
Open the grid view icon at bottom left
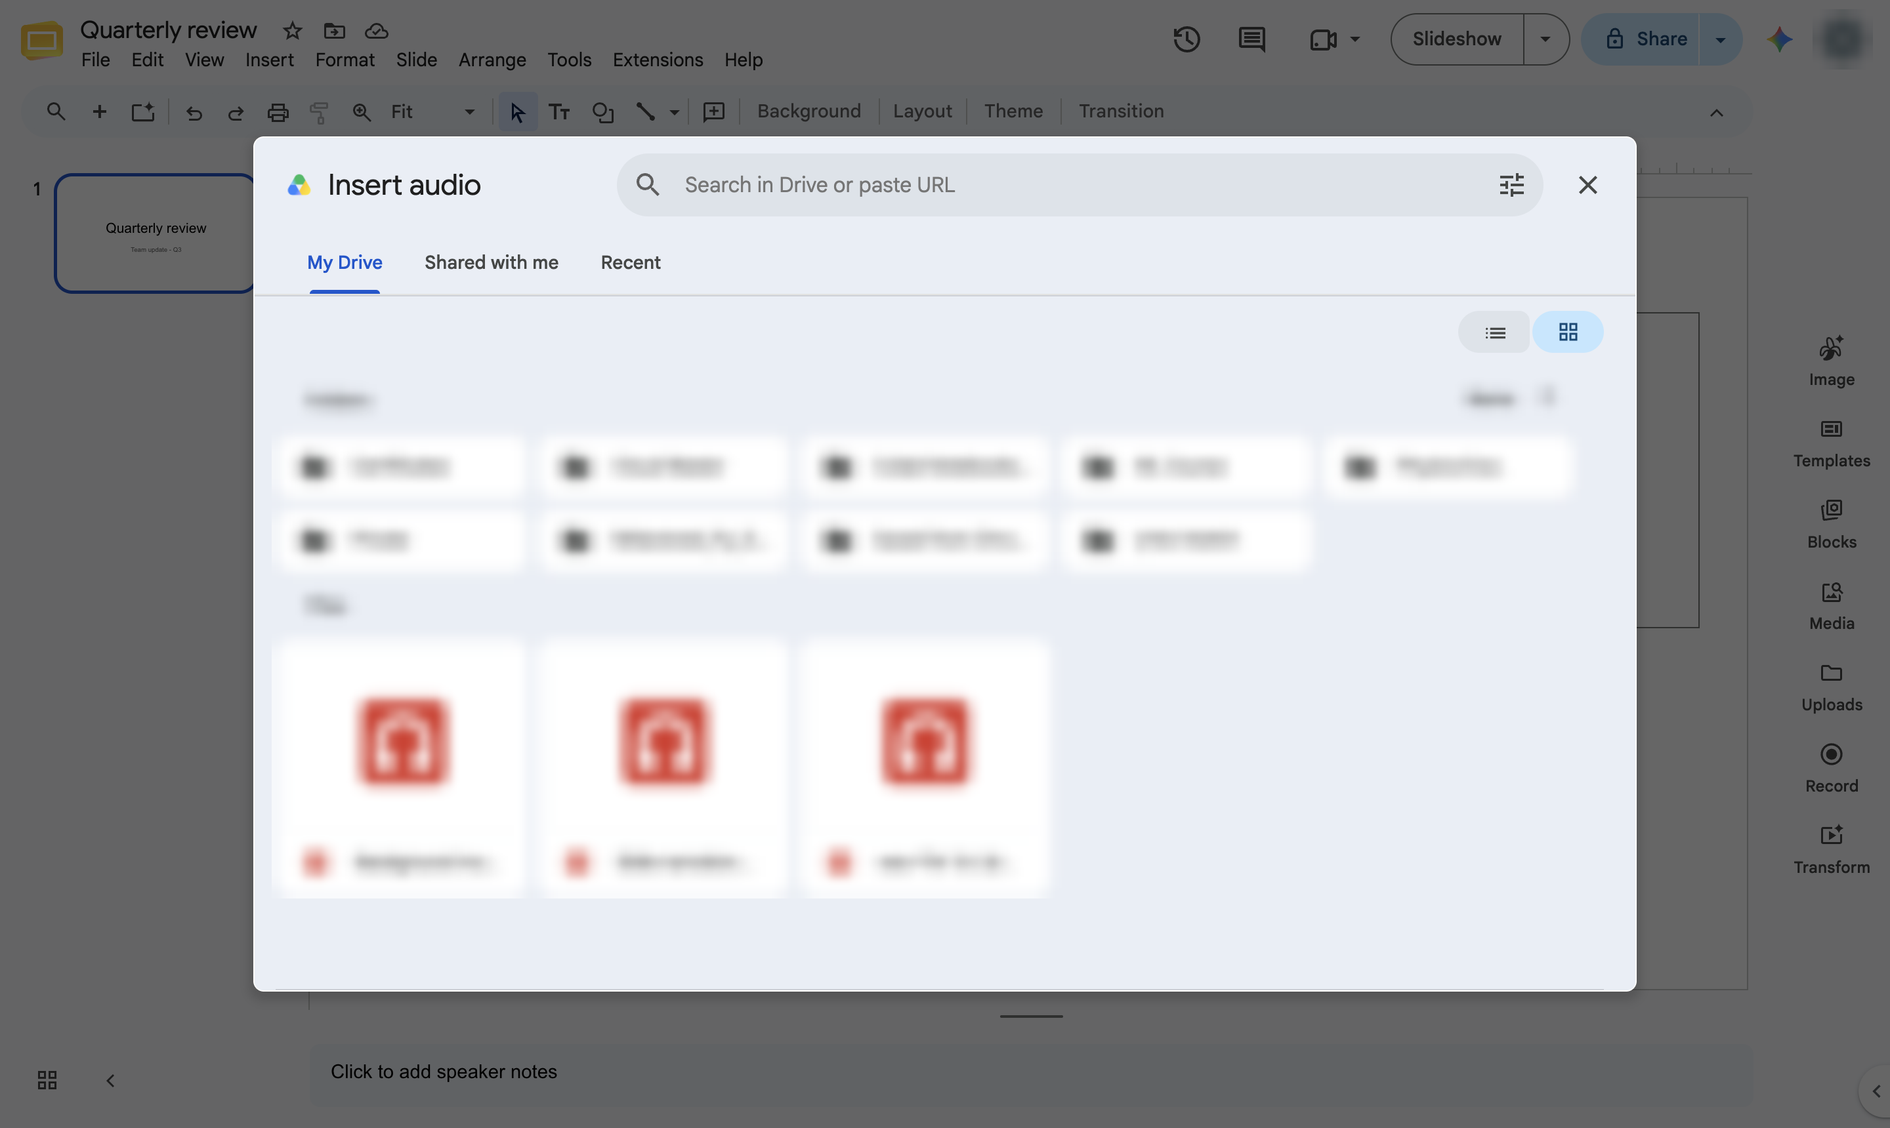pyautogui.click(x=47, y=1080)
